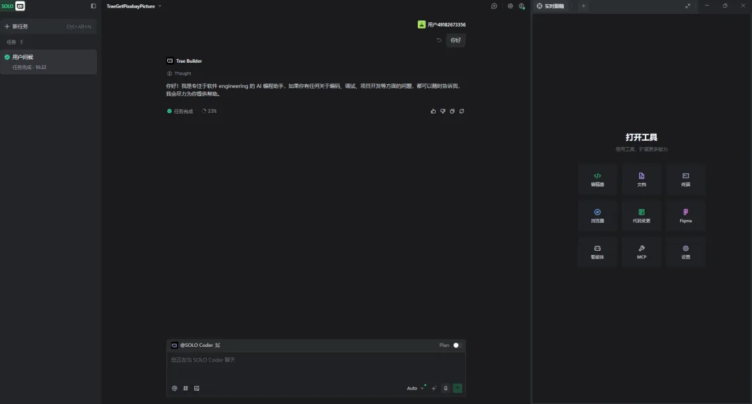Give thumbs up to Trae Builder reply
The width and height of the screenshot is (752, 404).
433,111
